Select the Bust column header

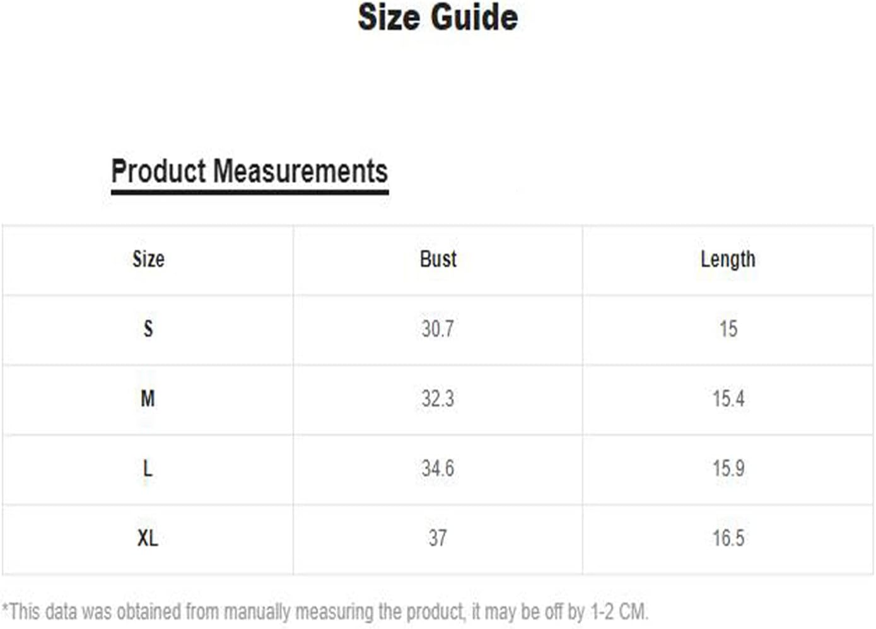(438, 259)
